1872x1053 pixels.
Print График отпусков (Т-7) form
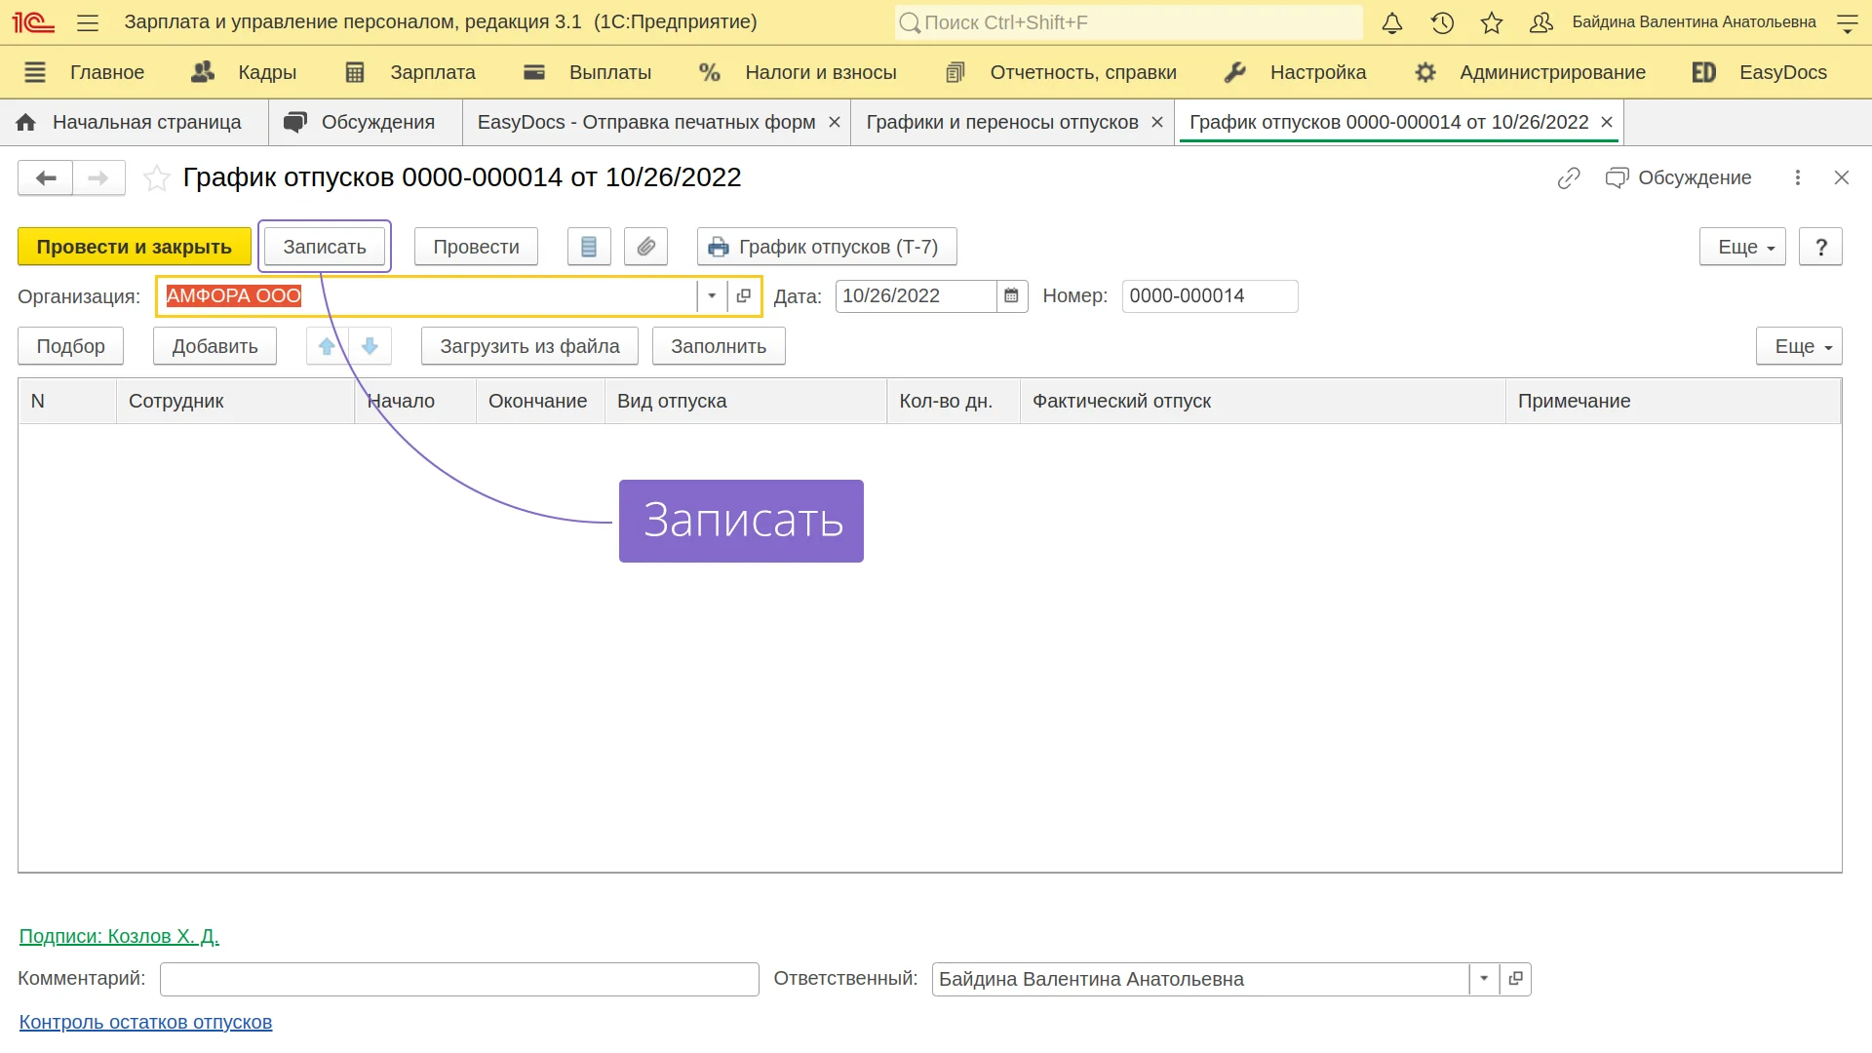[x=826, y=247]
